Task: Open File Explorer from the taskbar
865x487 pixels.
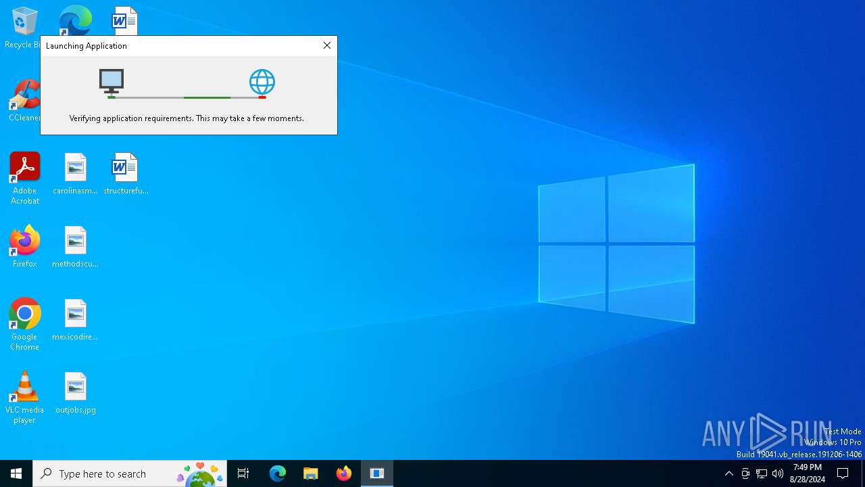Action: pos(311,473)
